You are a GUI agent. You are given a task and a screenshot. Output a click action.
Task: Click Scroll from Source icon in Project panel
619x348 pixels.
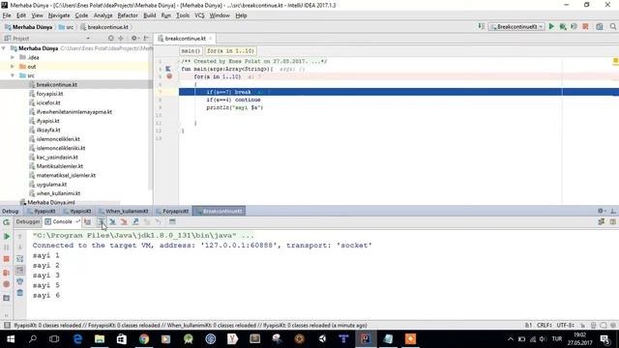[x=111, y=39]
